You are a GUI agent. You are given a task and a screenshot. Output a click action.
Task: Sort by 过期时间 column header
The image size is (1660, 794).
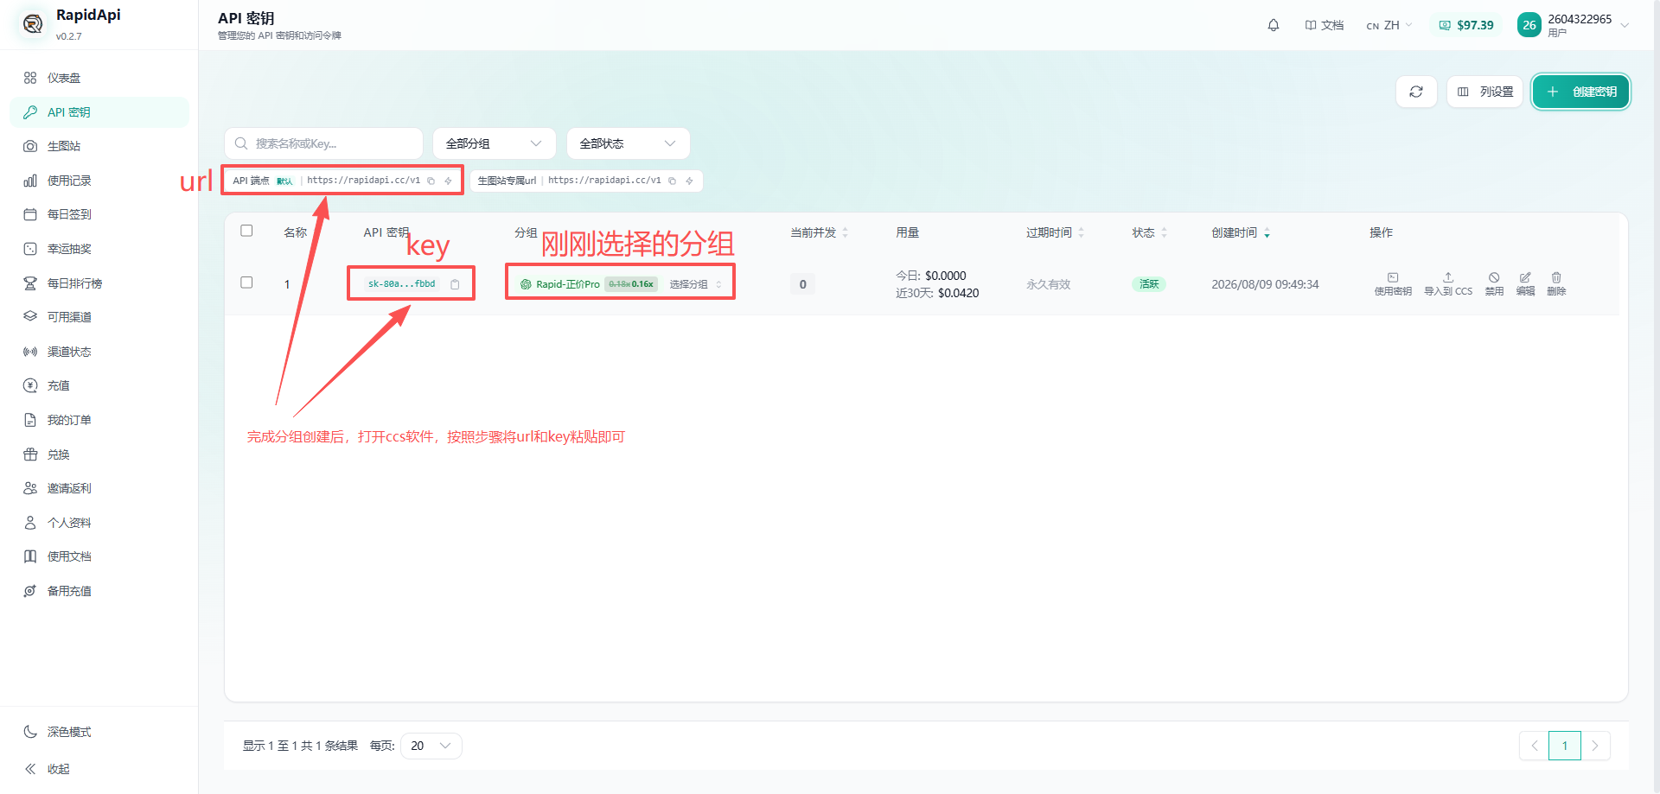click(1055, 232)
